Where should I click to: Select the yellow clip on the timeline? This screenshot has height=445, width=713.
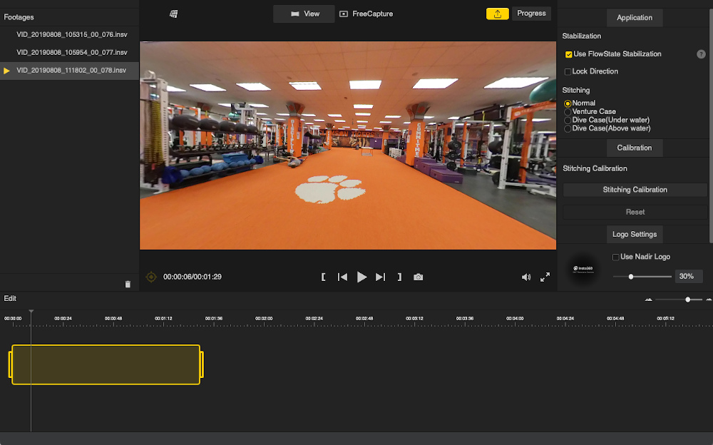click(106, 364)
